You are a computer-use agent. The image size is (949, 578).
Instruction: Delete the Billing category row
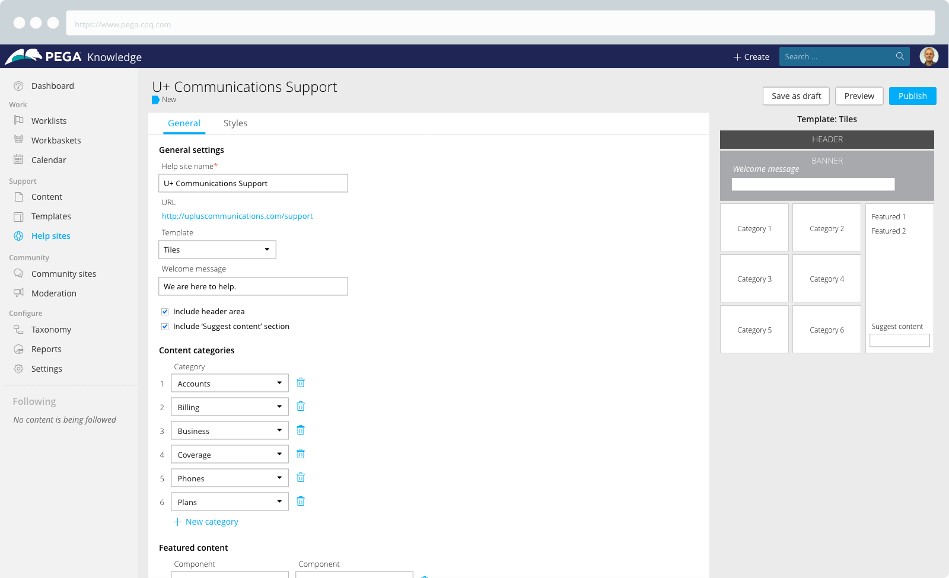[301, 407]
